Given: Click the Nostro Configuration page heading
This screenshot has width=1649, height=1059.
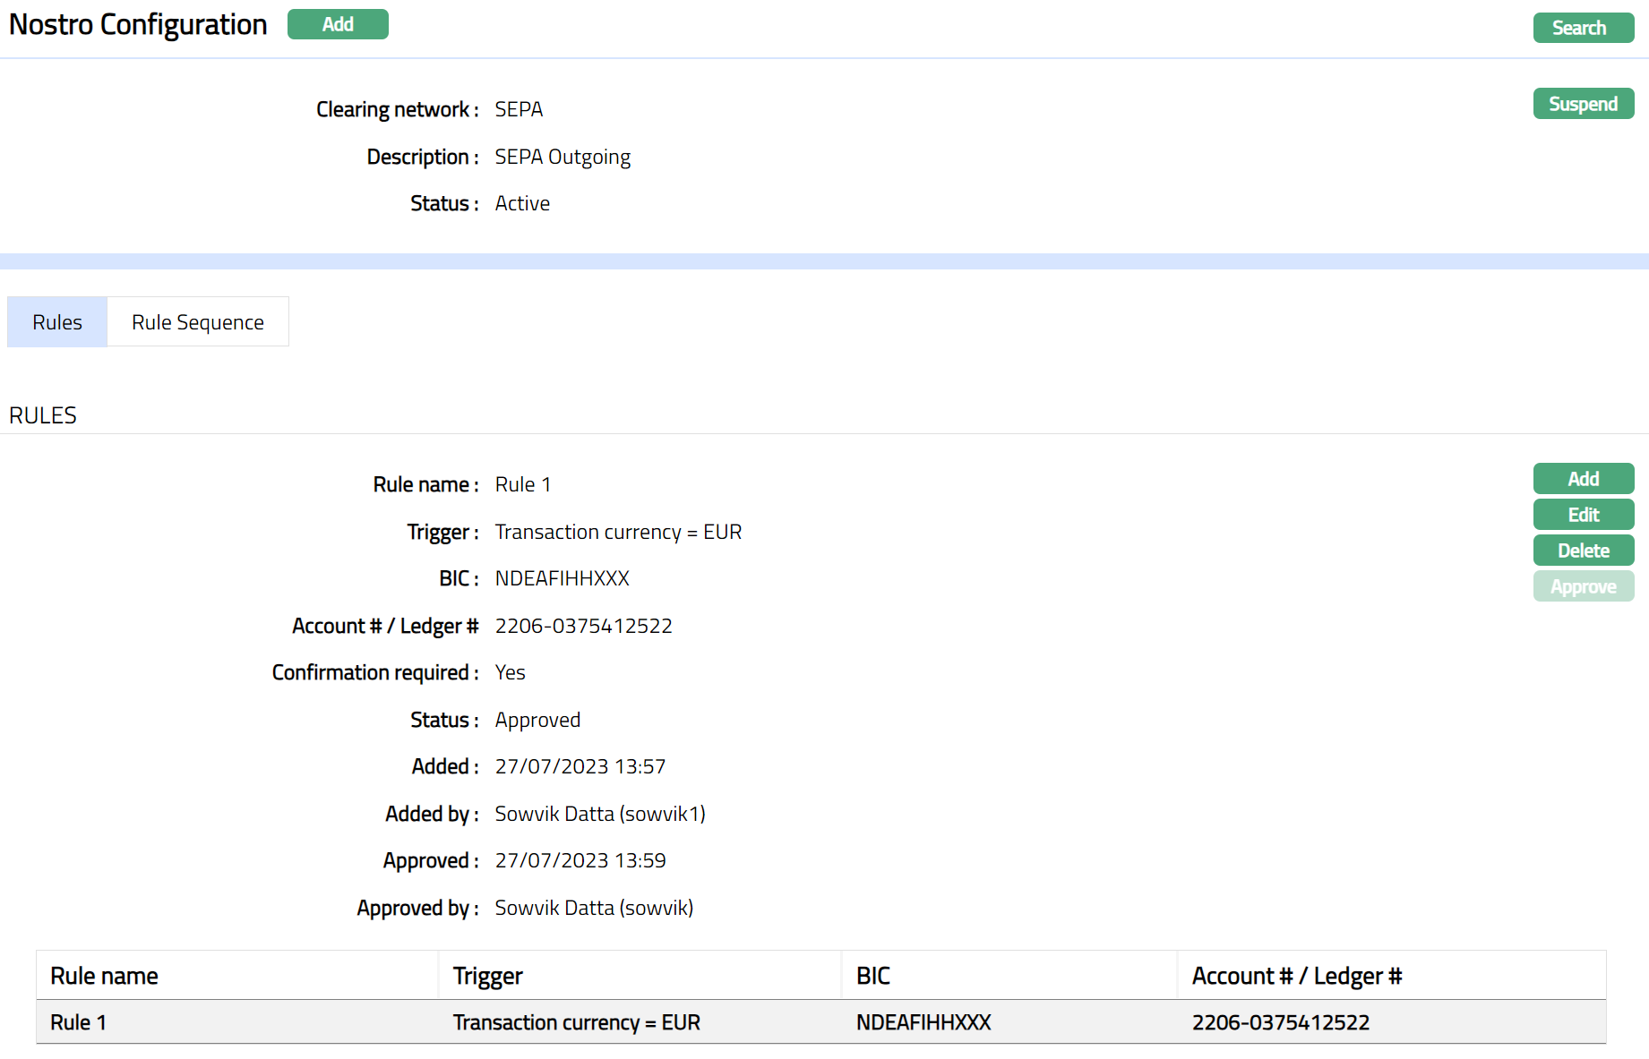Looking at the screenshot, I should (138, 24).
